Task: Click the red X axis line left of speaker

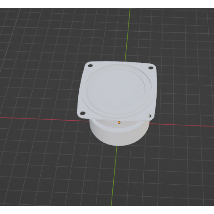Action: click(x=40, y=118)
